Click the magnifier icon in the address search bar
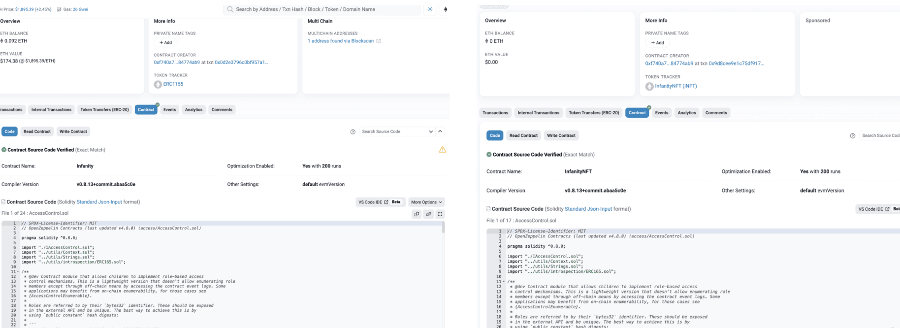Viewport: 900px width, 328px height. (x=230, y=9)
